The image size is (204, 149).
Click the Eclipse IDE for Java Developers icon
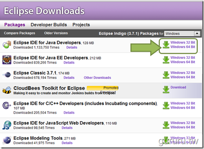[7, 45]
